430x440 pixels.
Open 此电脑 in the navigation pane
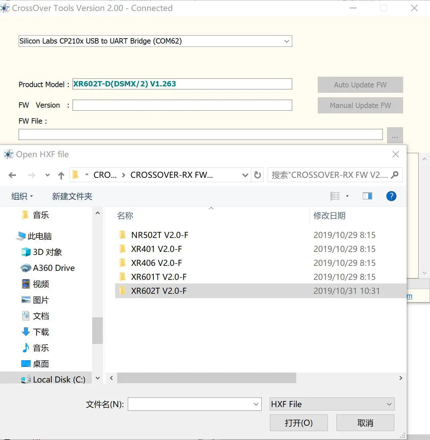tap(40, 236)
